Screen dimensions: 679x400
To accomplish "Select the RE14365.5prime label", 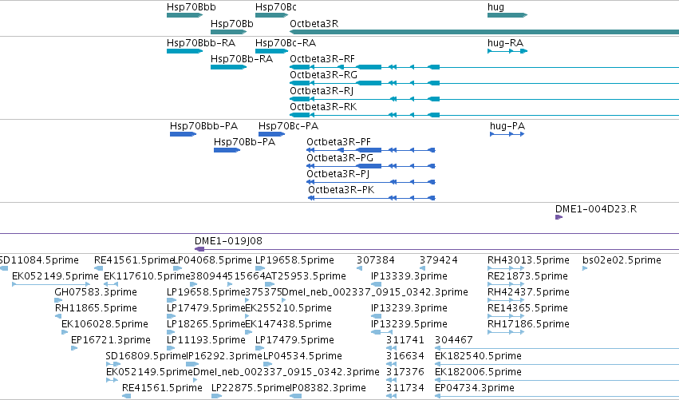I will [527, 308].
